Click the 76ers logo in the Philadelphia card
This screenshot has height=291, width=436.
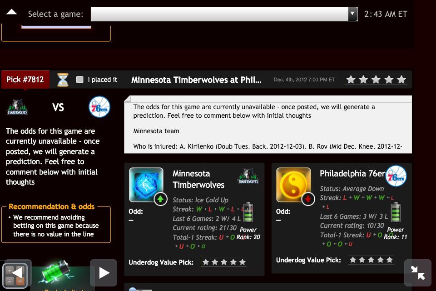click(396, 176)
